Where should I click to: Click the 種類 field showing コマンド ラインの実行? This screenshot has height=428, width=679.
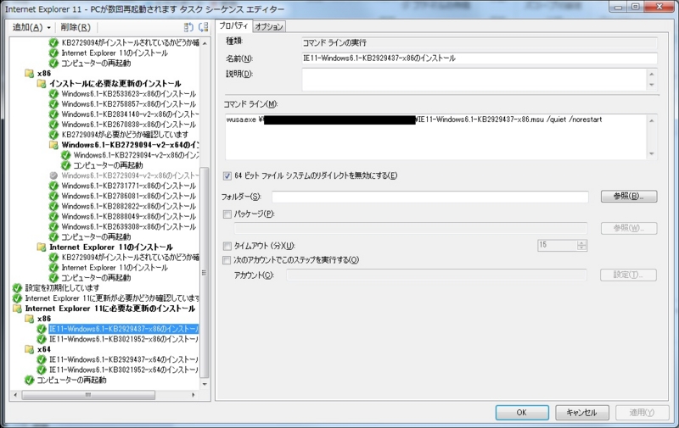coord(480,42)
